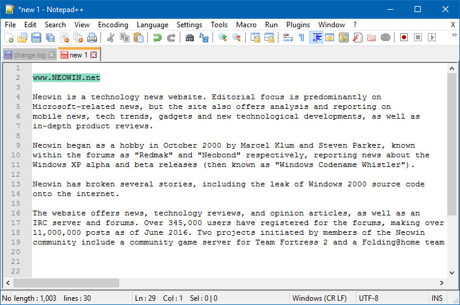Click the vertical scrollbar thumb
The height and width of the screenshot is (305, 460).
[452, 144]
